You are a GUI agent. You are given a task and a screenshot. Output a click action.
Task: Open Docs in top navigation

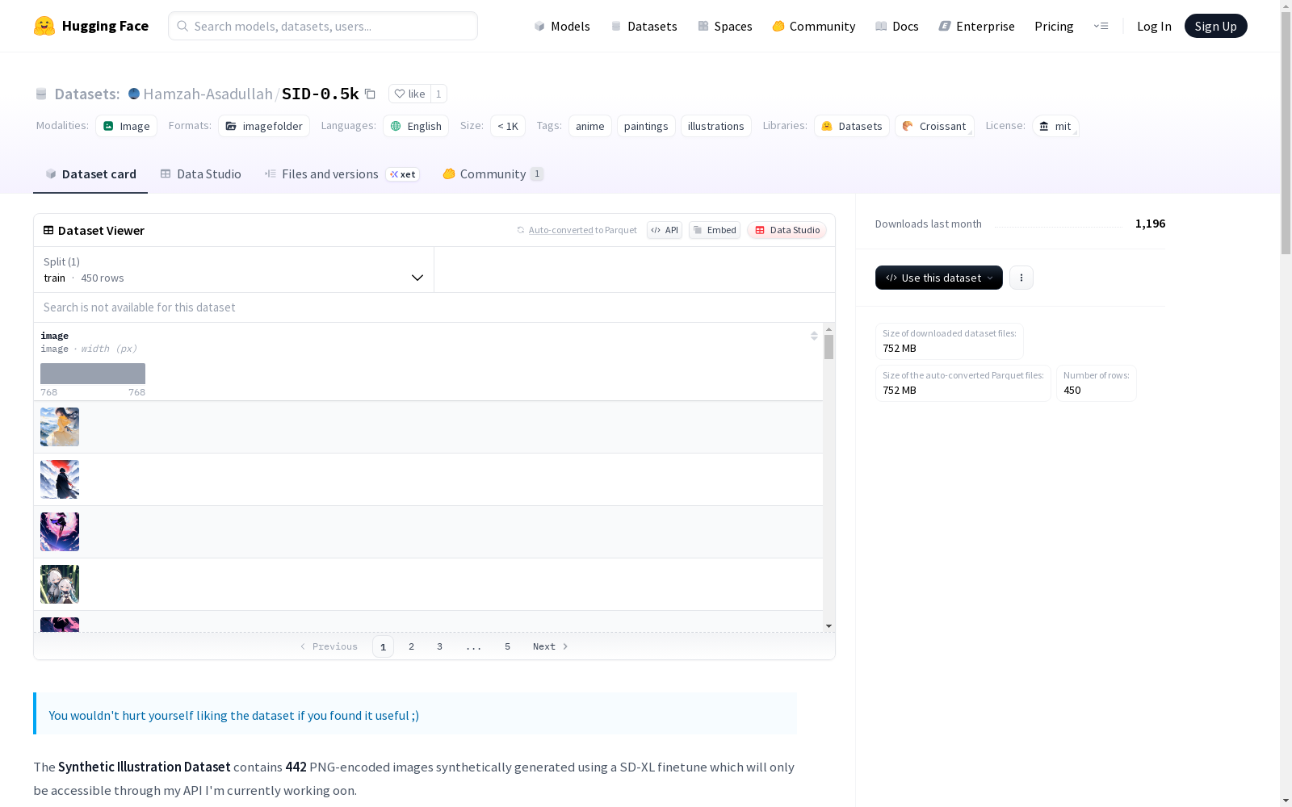[897, 26]
